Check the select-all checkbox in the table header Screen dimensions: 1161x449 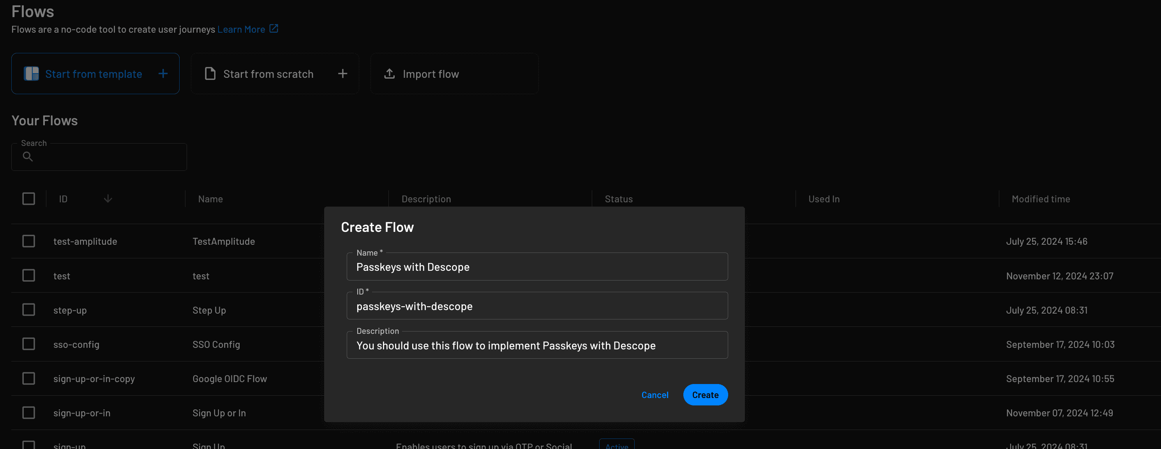click(x=28, y=198)
